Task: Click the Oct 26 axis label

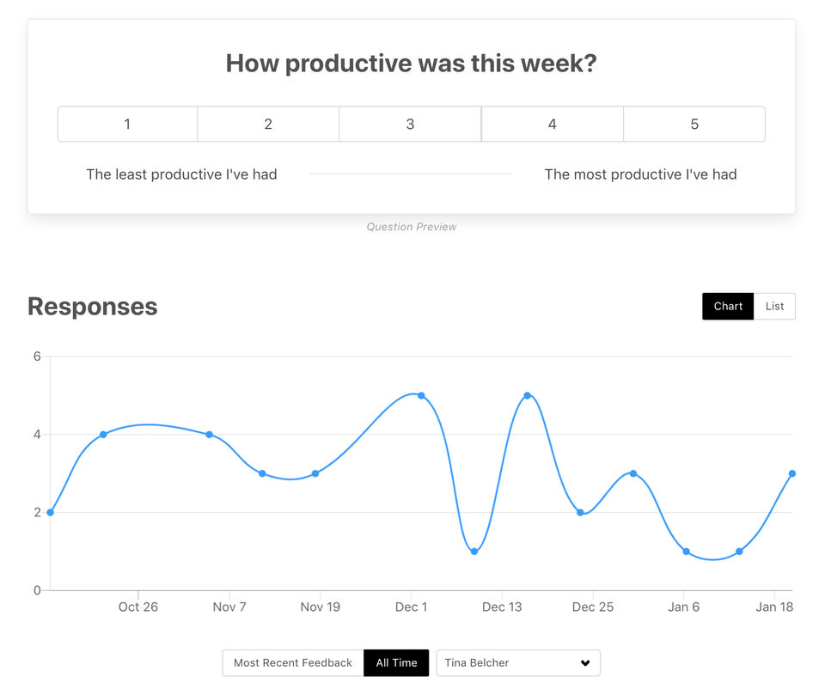Action: tap(138, 607)
